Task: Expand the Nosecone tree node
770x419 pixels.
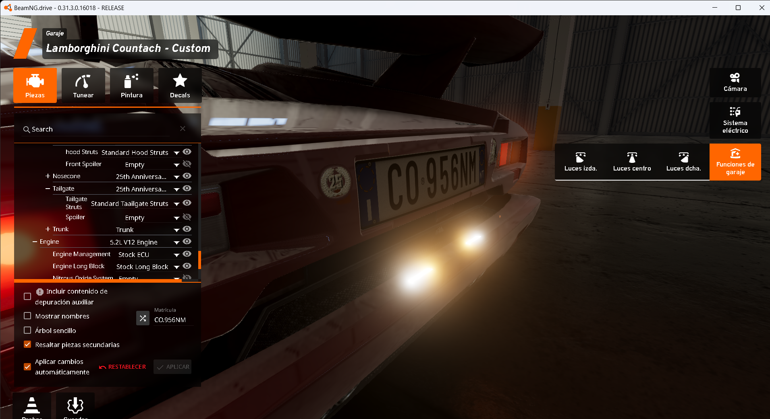Action: [x=48, y=176]
